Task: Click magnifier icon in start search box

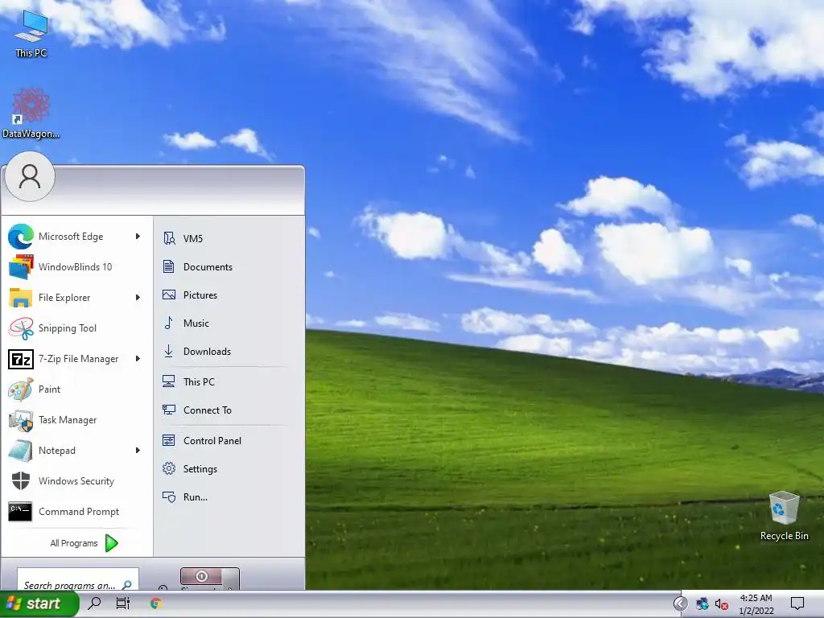Action: click(x=126, y=584)
